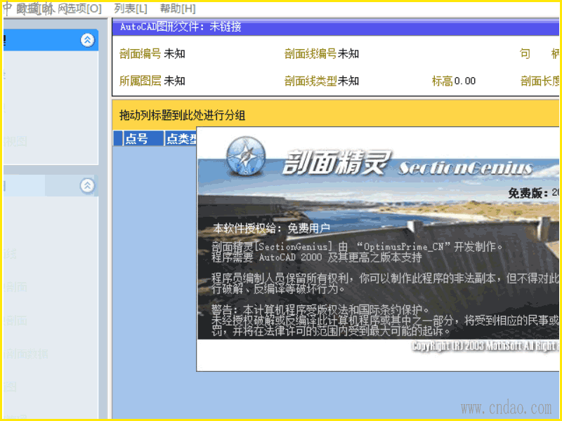Open the 选项[O] menu
562x421 pixels.
point(84,8)
